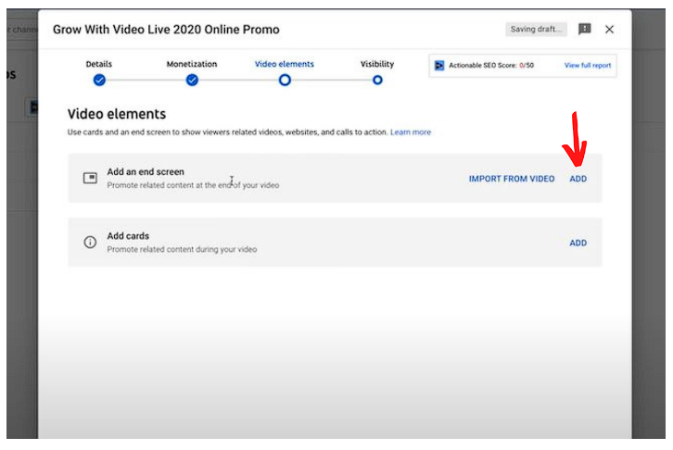The height and width of the screenshot is (450, 673).
Task: Click the Add cards label
Action: [128, 236]
